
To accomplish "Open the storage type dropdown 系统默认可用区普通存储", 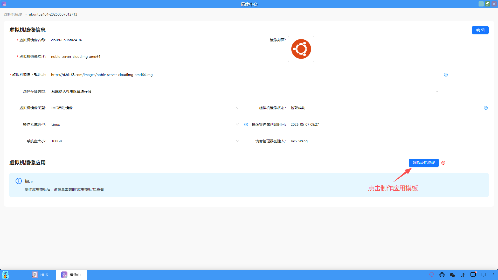I will 437,91.
